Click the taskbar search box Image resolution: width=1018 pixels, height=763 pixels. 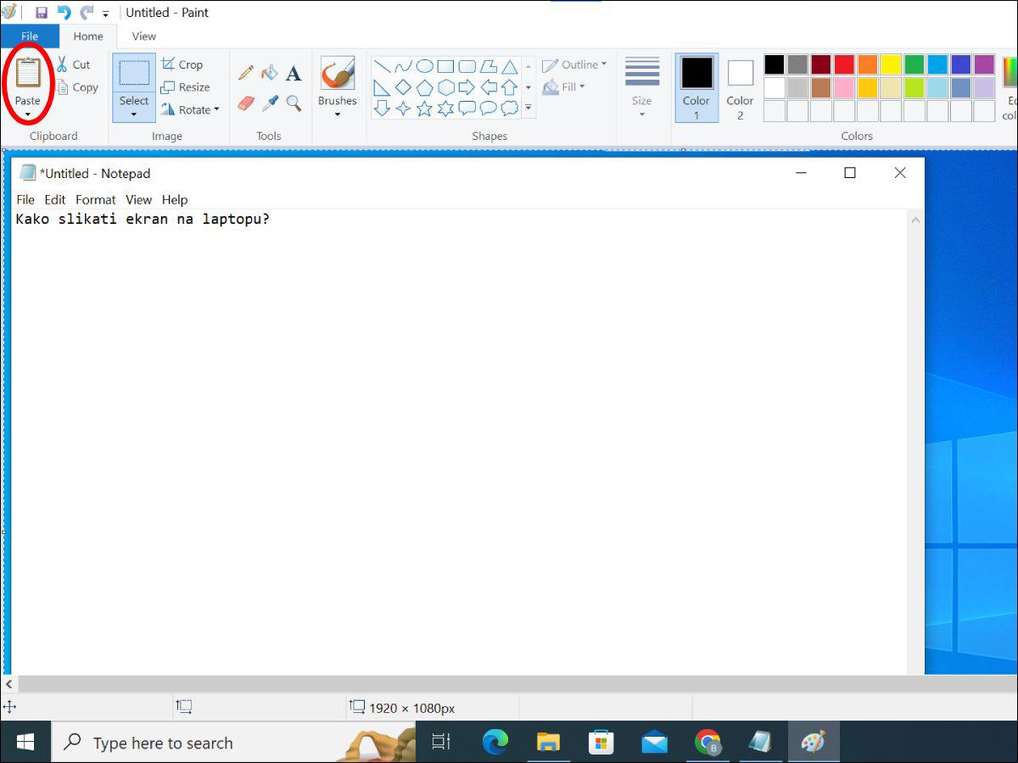(233, 743)
